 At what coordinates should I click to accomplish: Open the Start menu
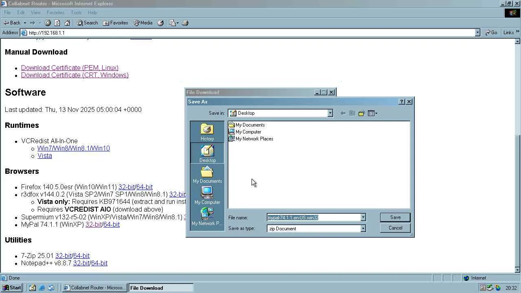click(x=12, y=288)
